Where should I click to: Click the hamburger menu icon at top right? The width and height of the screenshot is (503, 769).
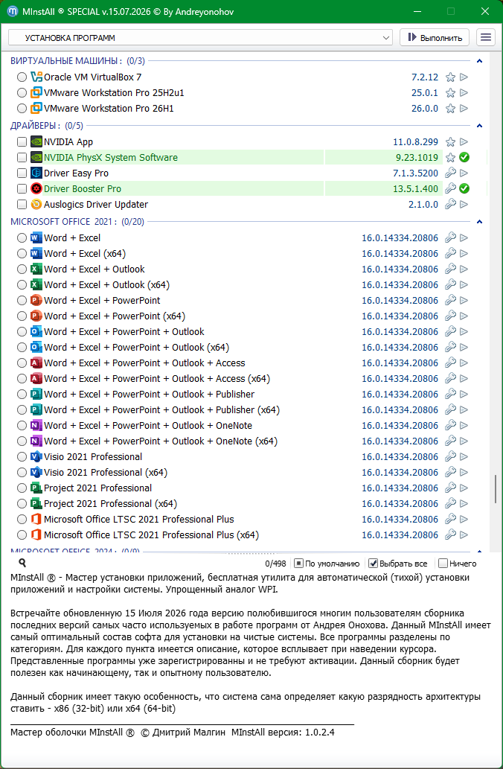click(x=485, y=37)
